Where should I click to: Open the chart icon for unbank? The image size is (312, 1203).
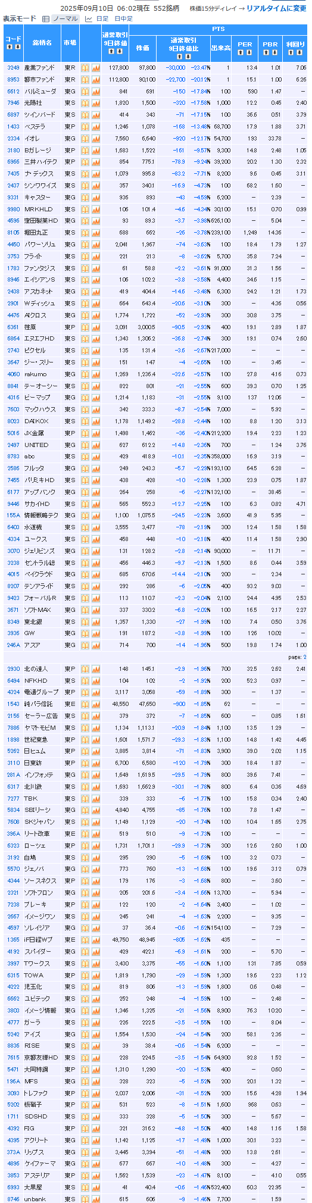96,1199
